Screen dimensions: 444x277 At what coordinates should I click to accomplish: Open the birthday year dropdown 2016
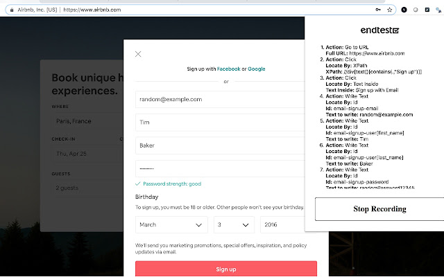pyautogui.click(x=282, y=224)
